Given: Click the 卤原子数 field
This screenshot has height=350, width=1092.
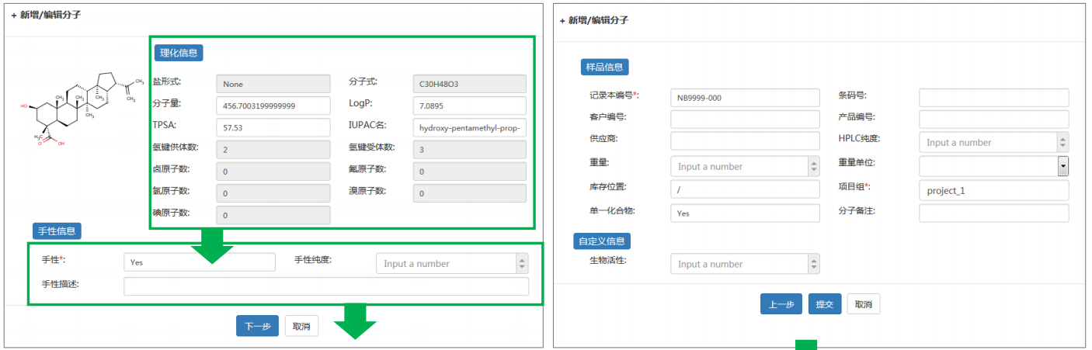Looking at the screenshot, I should [x=273, y=171].
